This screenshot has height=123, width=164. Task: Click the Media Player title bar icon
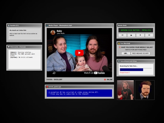[47, 26]
